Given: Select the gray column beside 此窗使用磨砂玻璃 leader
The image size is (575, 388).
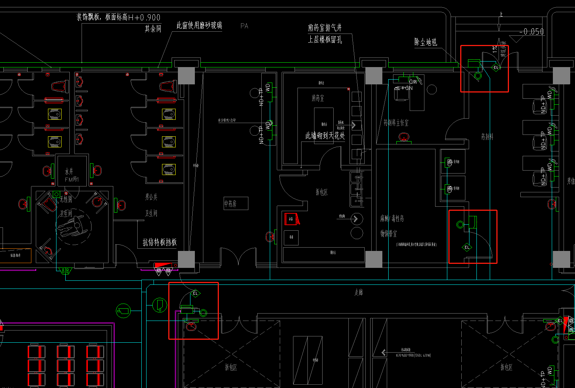Looking at the screenshot, I should click(186, 76).
